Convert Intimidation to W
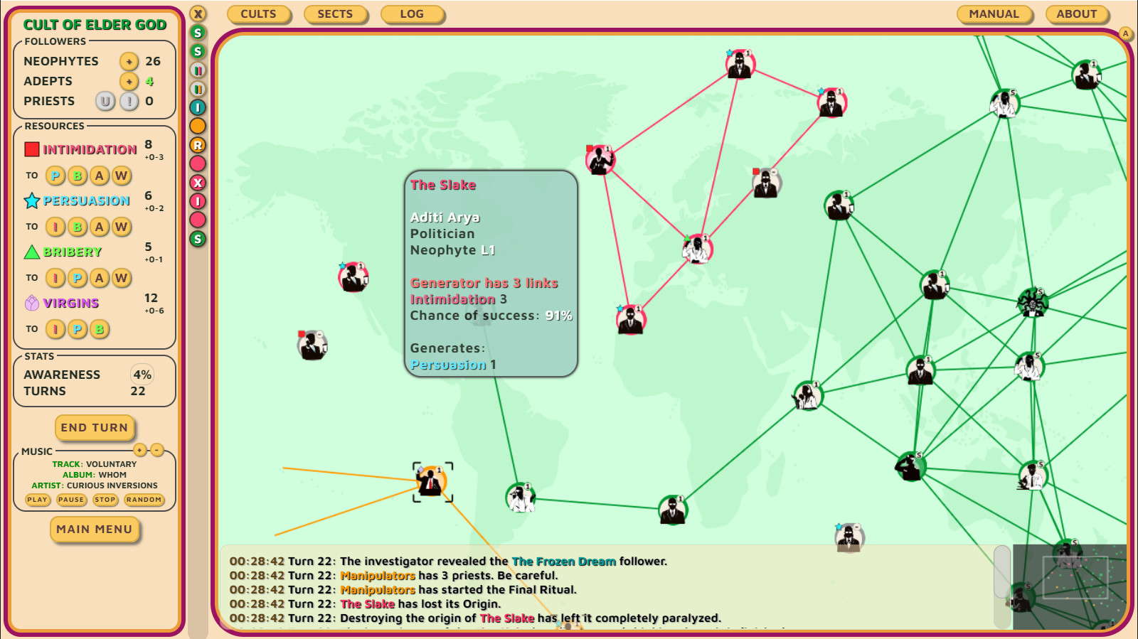 tap(122, 176)
